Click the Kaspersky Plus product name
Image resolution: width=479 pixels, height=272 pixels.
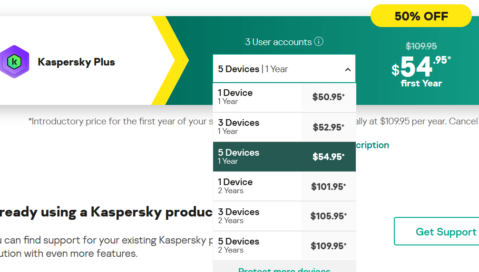point(76,62)
